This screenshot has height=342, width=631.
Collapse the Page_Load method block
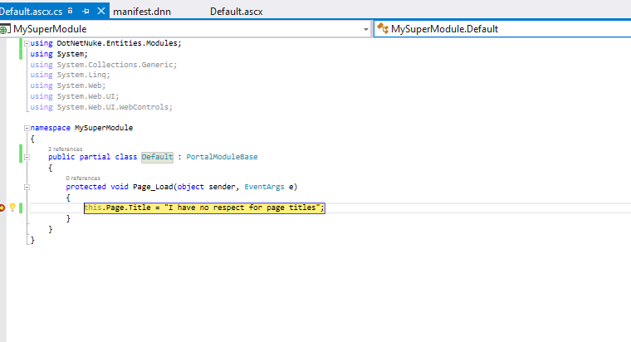coord(26,187)
